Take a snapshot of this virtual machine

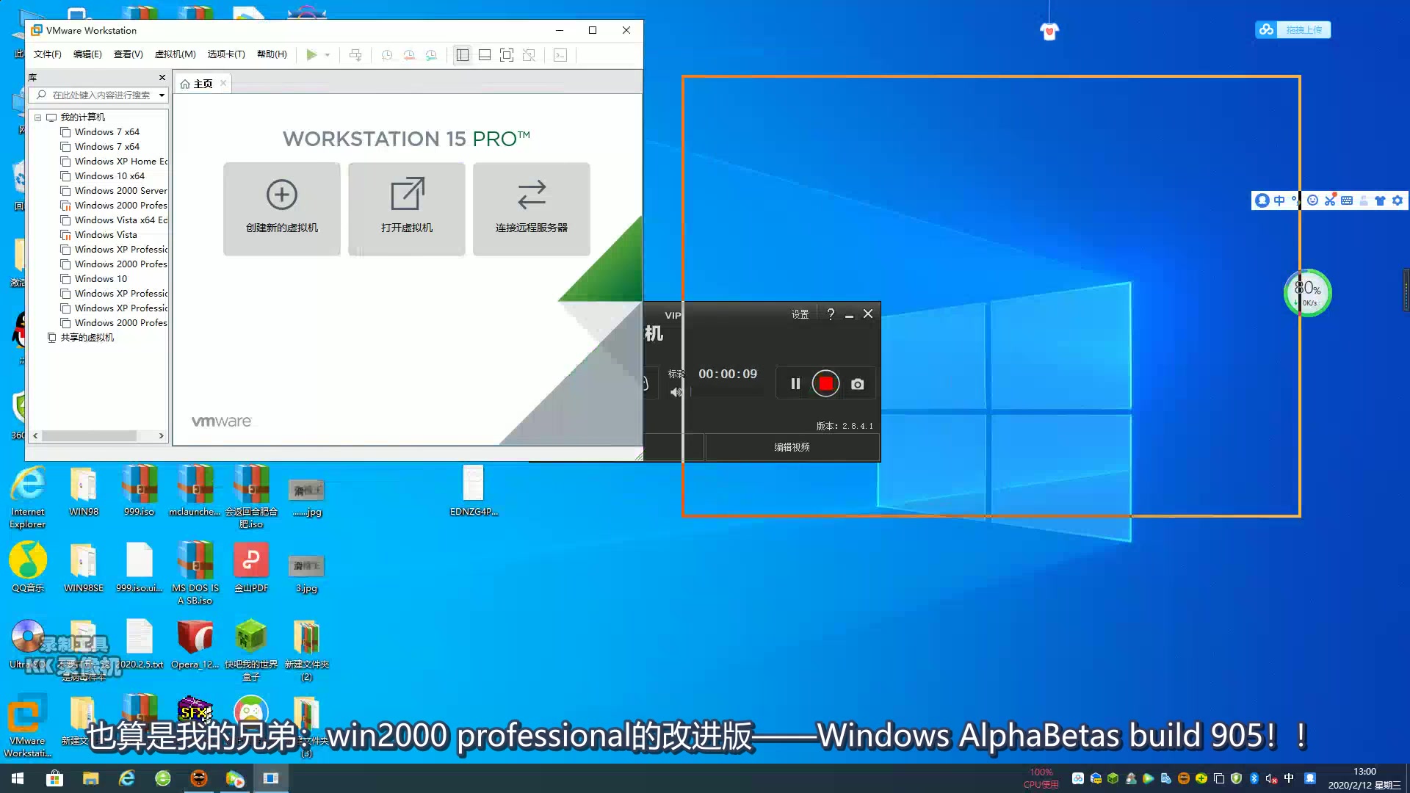tap(388, 54)
